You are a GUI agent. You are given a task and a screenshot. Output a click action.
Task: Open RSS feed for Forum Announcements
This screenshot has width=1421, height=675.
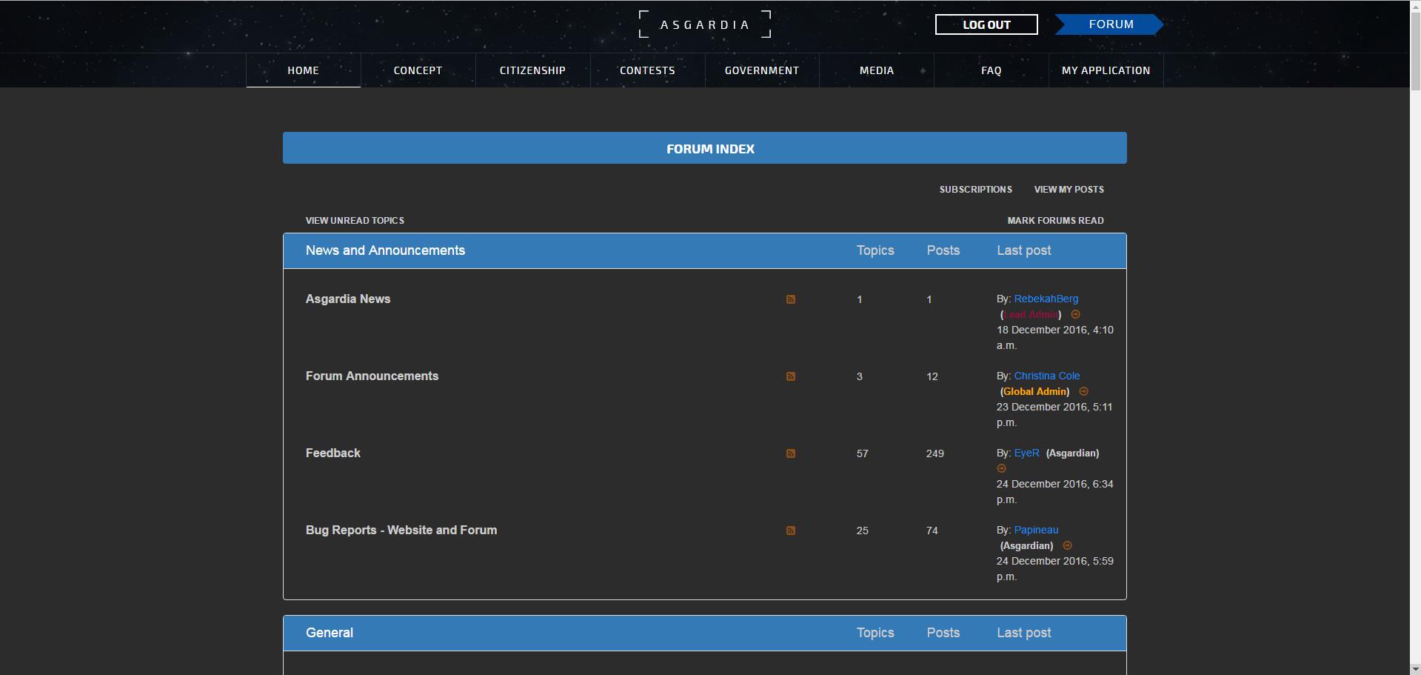(791, 376)
